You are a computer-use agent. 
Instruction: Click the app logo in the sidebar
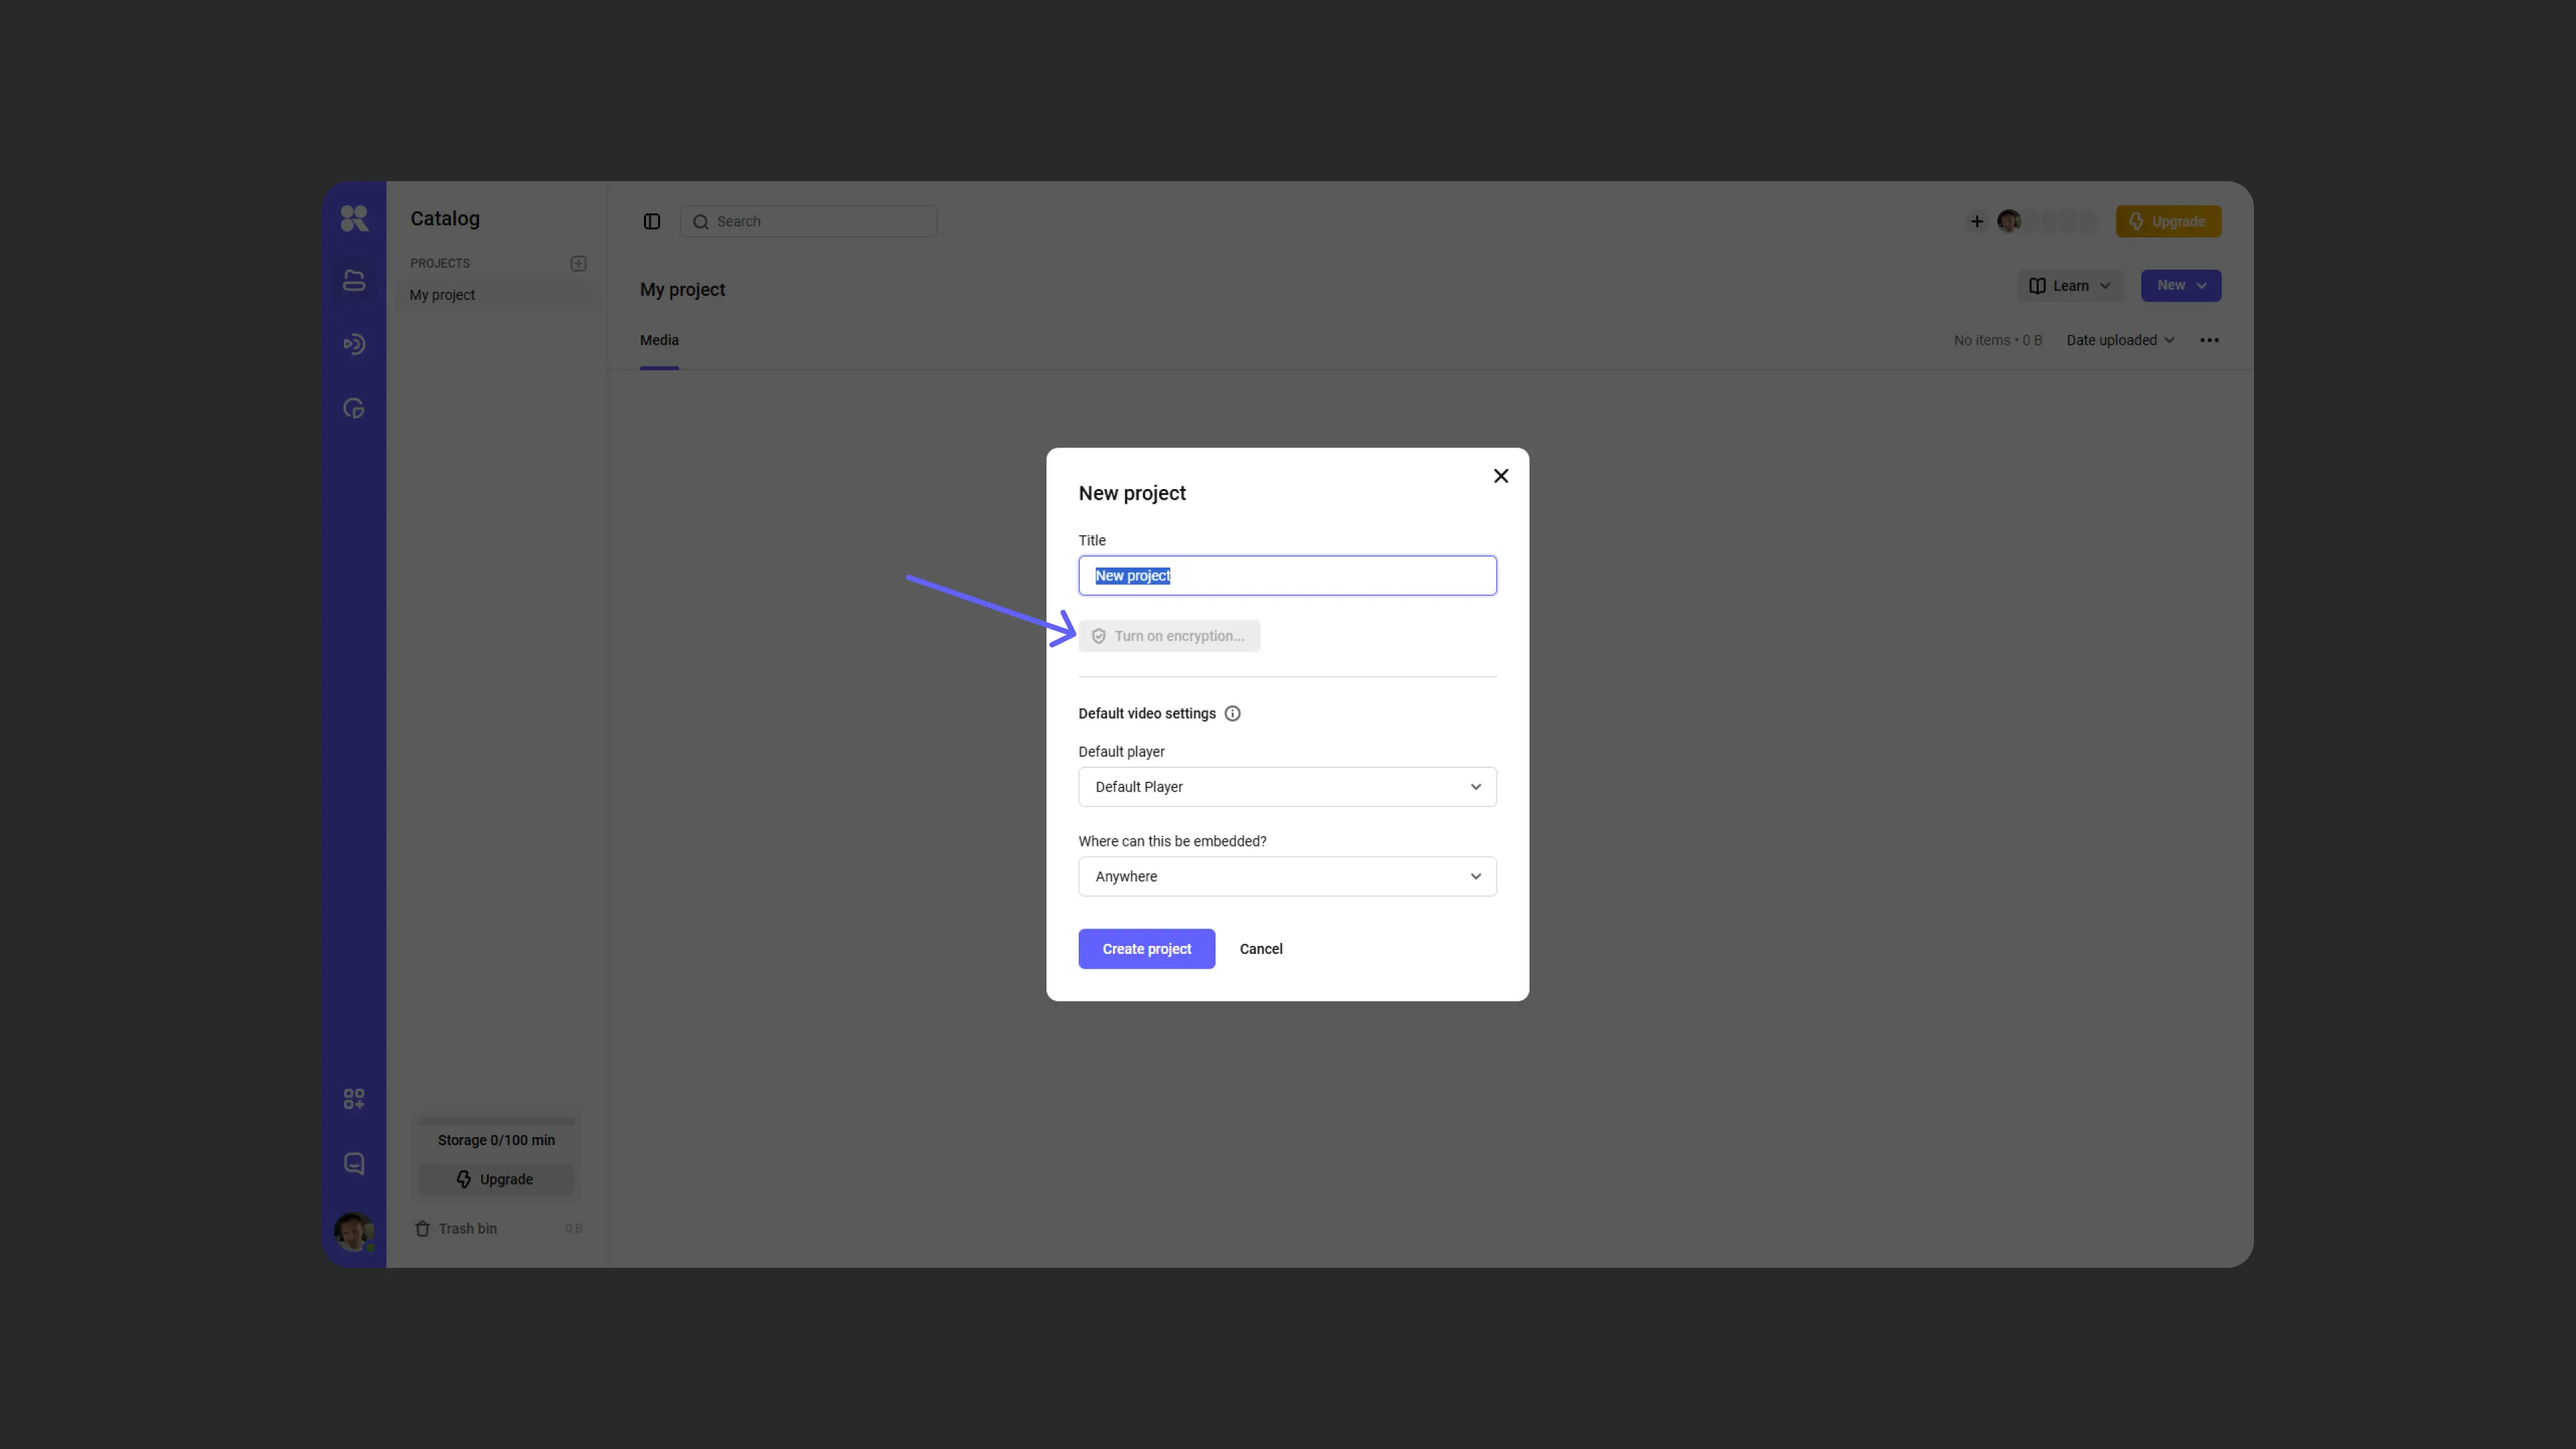354,218
